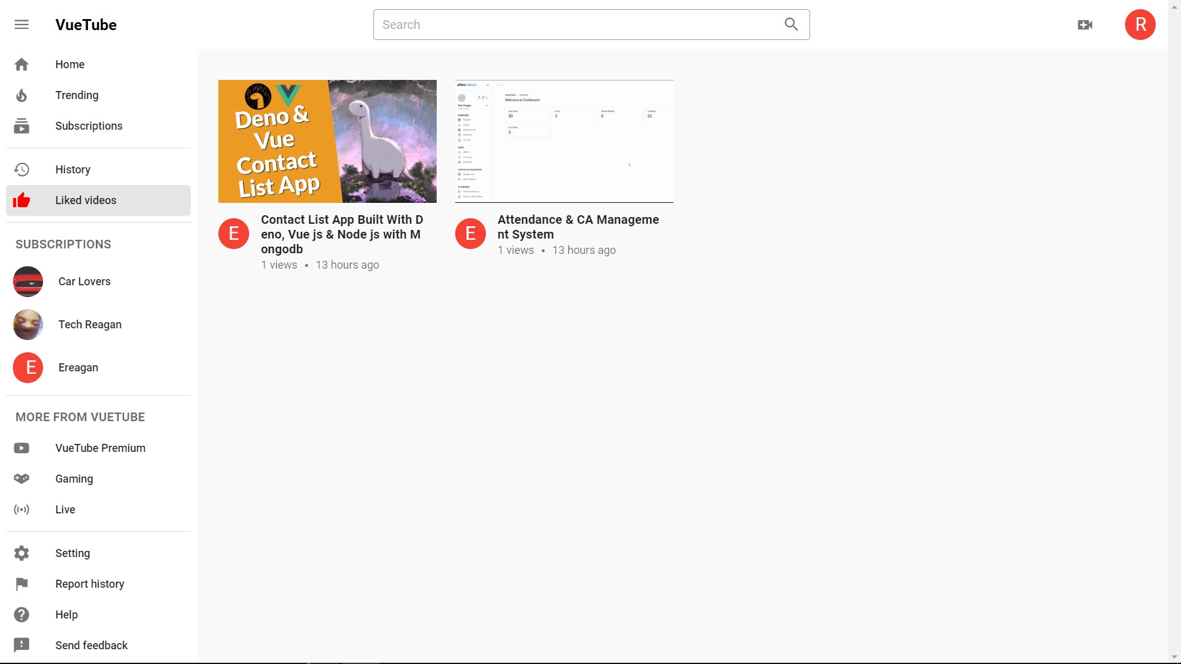The width and height of the screenshot is (1181, 664).
Task: Open the Deno & Vue Contact List thumbnail
Action: pyautogui.click(x=327, y=141)
